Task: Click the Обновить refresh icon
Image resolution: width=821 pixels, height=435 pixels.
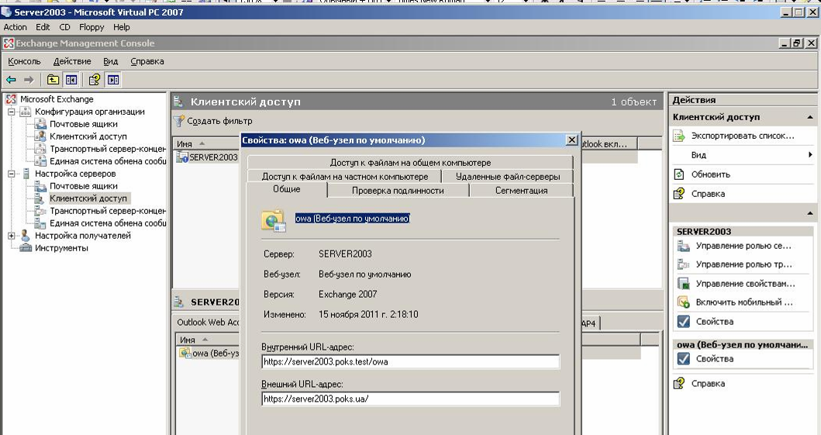Action: click(x=679, y=174)
